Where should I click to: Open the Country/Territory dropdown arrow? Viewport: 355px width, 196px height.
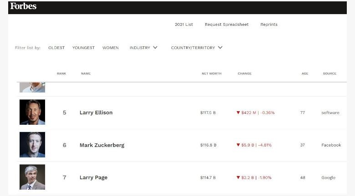pyautogui.click(x=220, y=48)
